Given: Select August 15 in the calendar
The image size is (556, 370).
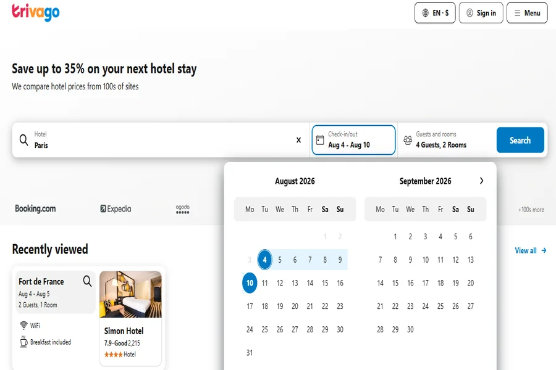Looking at the screenshot, I should click(x=325, y=283).
